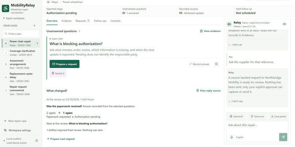
Task: Expand the 2 MCP calls details
Action: (236, 101)
